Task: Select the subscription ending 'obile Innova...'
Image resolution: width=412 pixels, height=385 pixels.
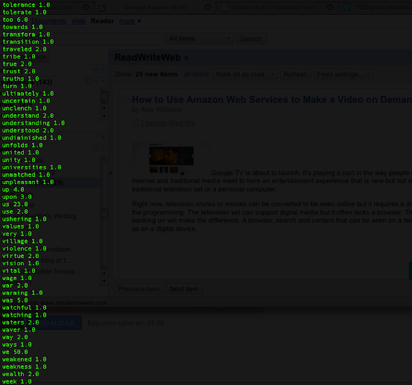Action: click(x=41, y=271)
